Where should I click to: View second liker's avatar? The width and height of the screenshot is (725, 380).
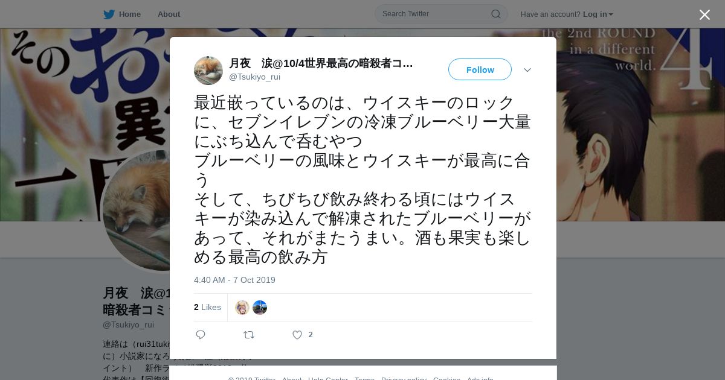tap(260, 308)
